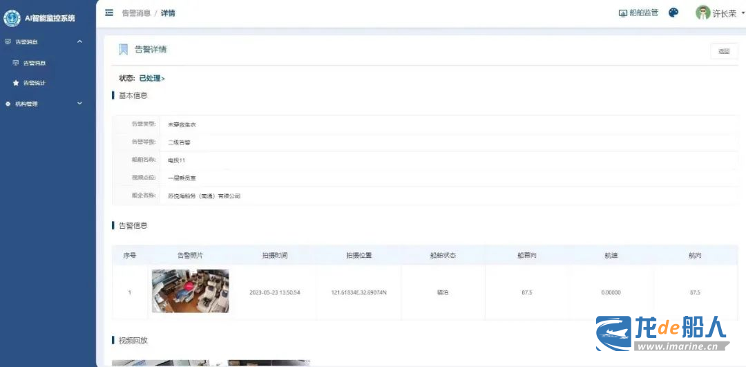The image size is (746, 367).
Task: Open the alarm photo thumbnail in row 1
Action: (x=190, y=291)
